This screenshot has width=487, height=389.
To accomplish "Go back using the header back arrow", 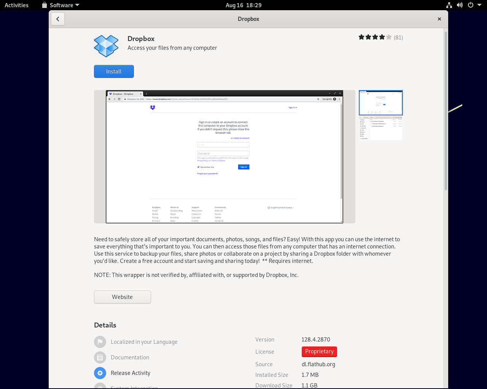I will click(x=58, y=19).
